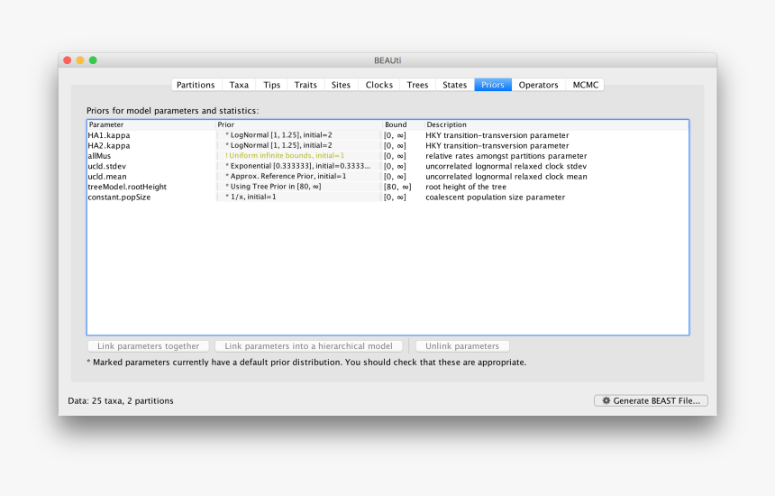Select the allMus parameter name
The image size is (775, 496).
pos(99,156)
